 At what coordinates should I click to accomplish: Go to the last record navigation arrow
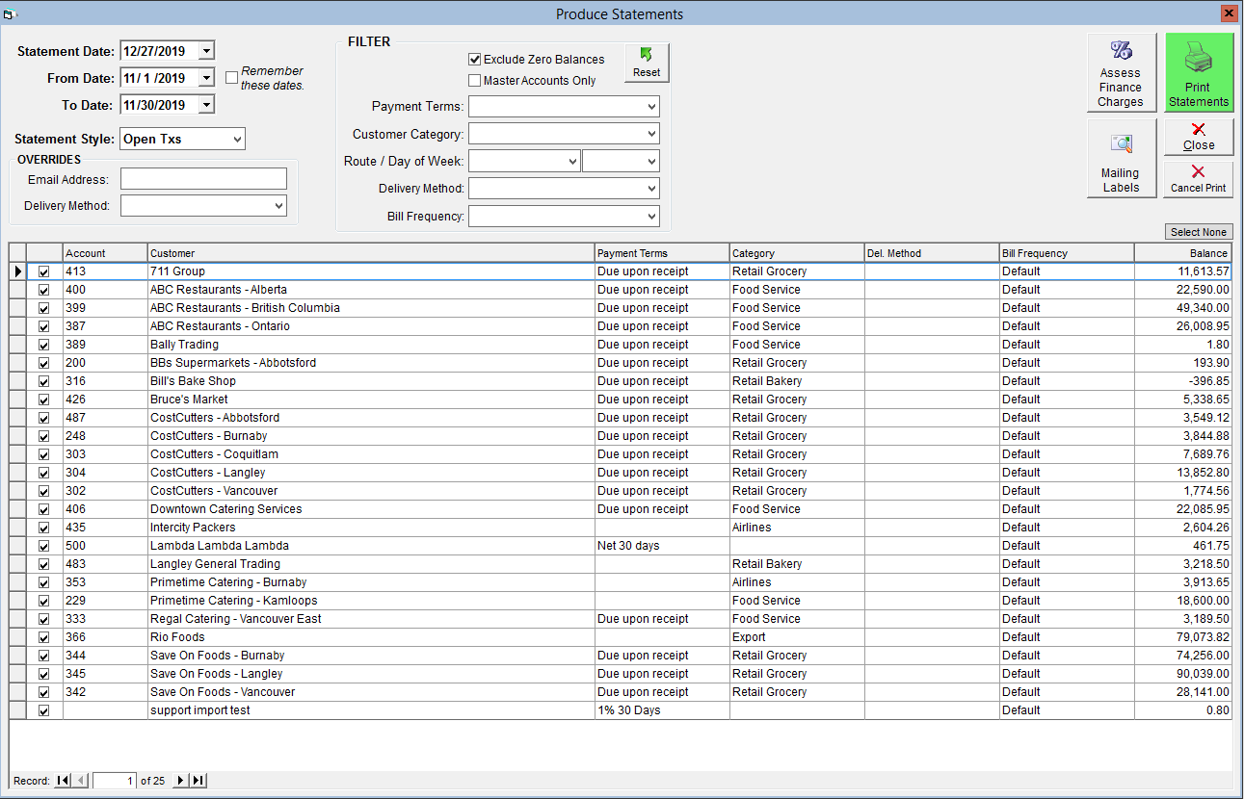pos(198,781)
